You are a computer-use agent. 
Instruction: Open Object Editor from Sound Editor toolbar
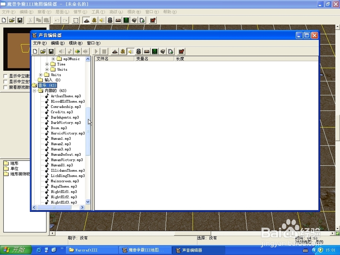139,51
